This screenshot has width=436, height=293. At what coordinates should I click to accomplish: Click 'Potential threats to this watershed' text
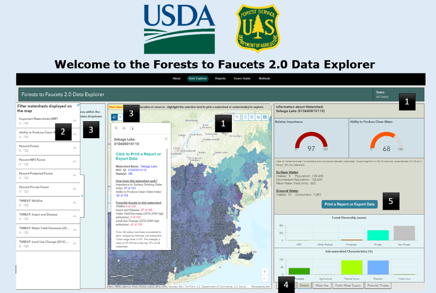coord(138,203)
